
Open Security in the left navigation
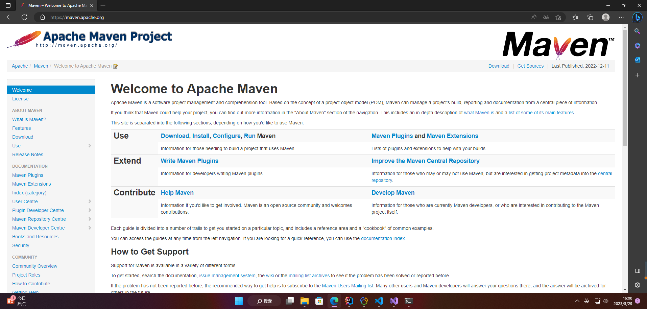pyautogui.click(x=21, y=245)
